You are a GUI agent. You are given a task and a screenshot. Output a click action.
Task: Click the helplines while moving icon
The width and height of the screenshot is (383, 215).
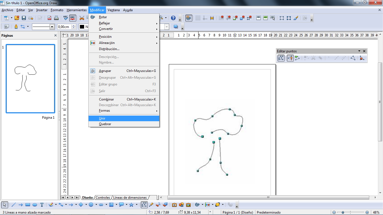coord(212,18)
